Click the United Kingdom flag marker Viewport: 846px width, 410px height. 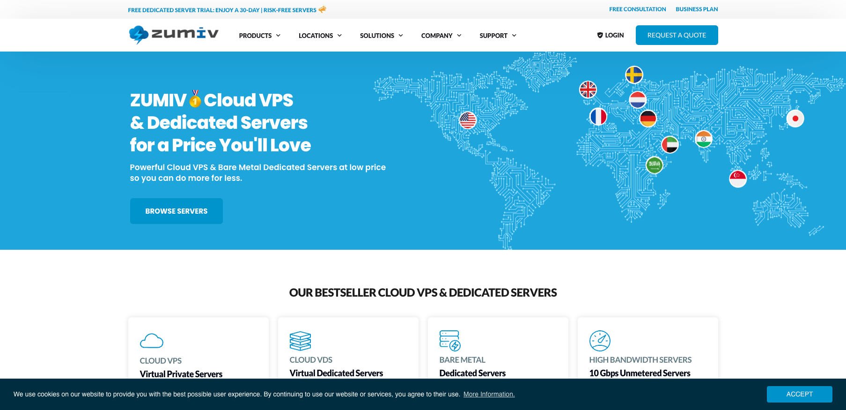pos(588,89)
